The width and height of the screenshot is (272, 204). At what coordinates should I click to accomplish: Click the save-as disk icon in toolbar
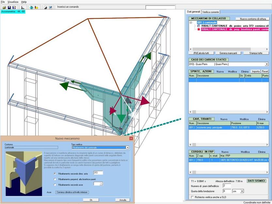pyautogui.click(x=14, y=7)
